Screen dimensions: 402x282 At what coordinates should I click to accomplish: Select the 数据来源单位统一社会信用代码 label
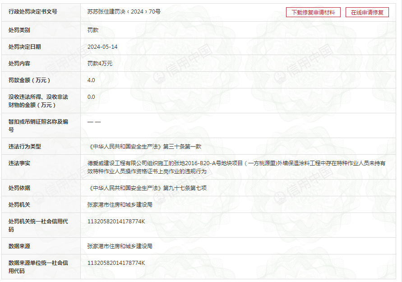click(38, 267)
